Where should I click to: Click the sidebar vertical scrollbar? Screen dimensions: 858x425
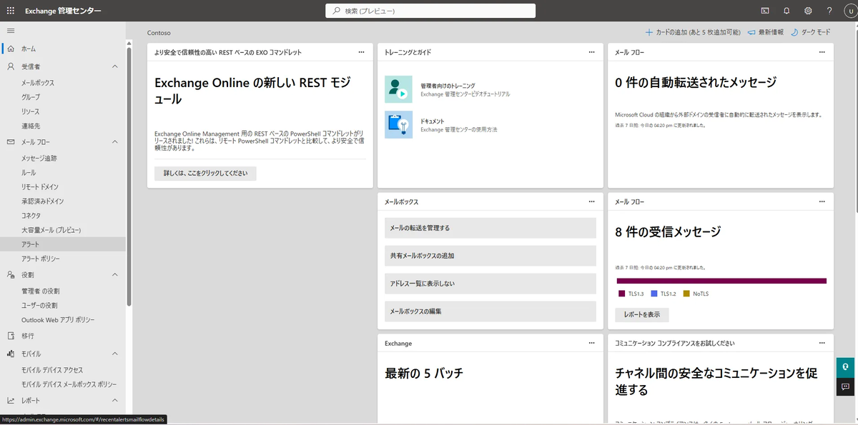point(129,176)
